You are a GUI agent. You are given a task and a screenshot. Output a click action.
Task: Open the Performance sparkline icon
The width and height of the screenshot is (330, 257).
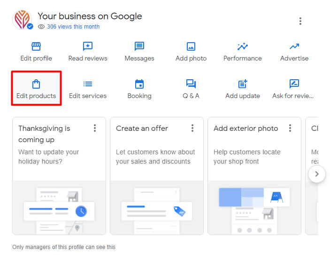242,46
